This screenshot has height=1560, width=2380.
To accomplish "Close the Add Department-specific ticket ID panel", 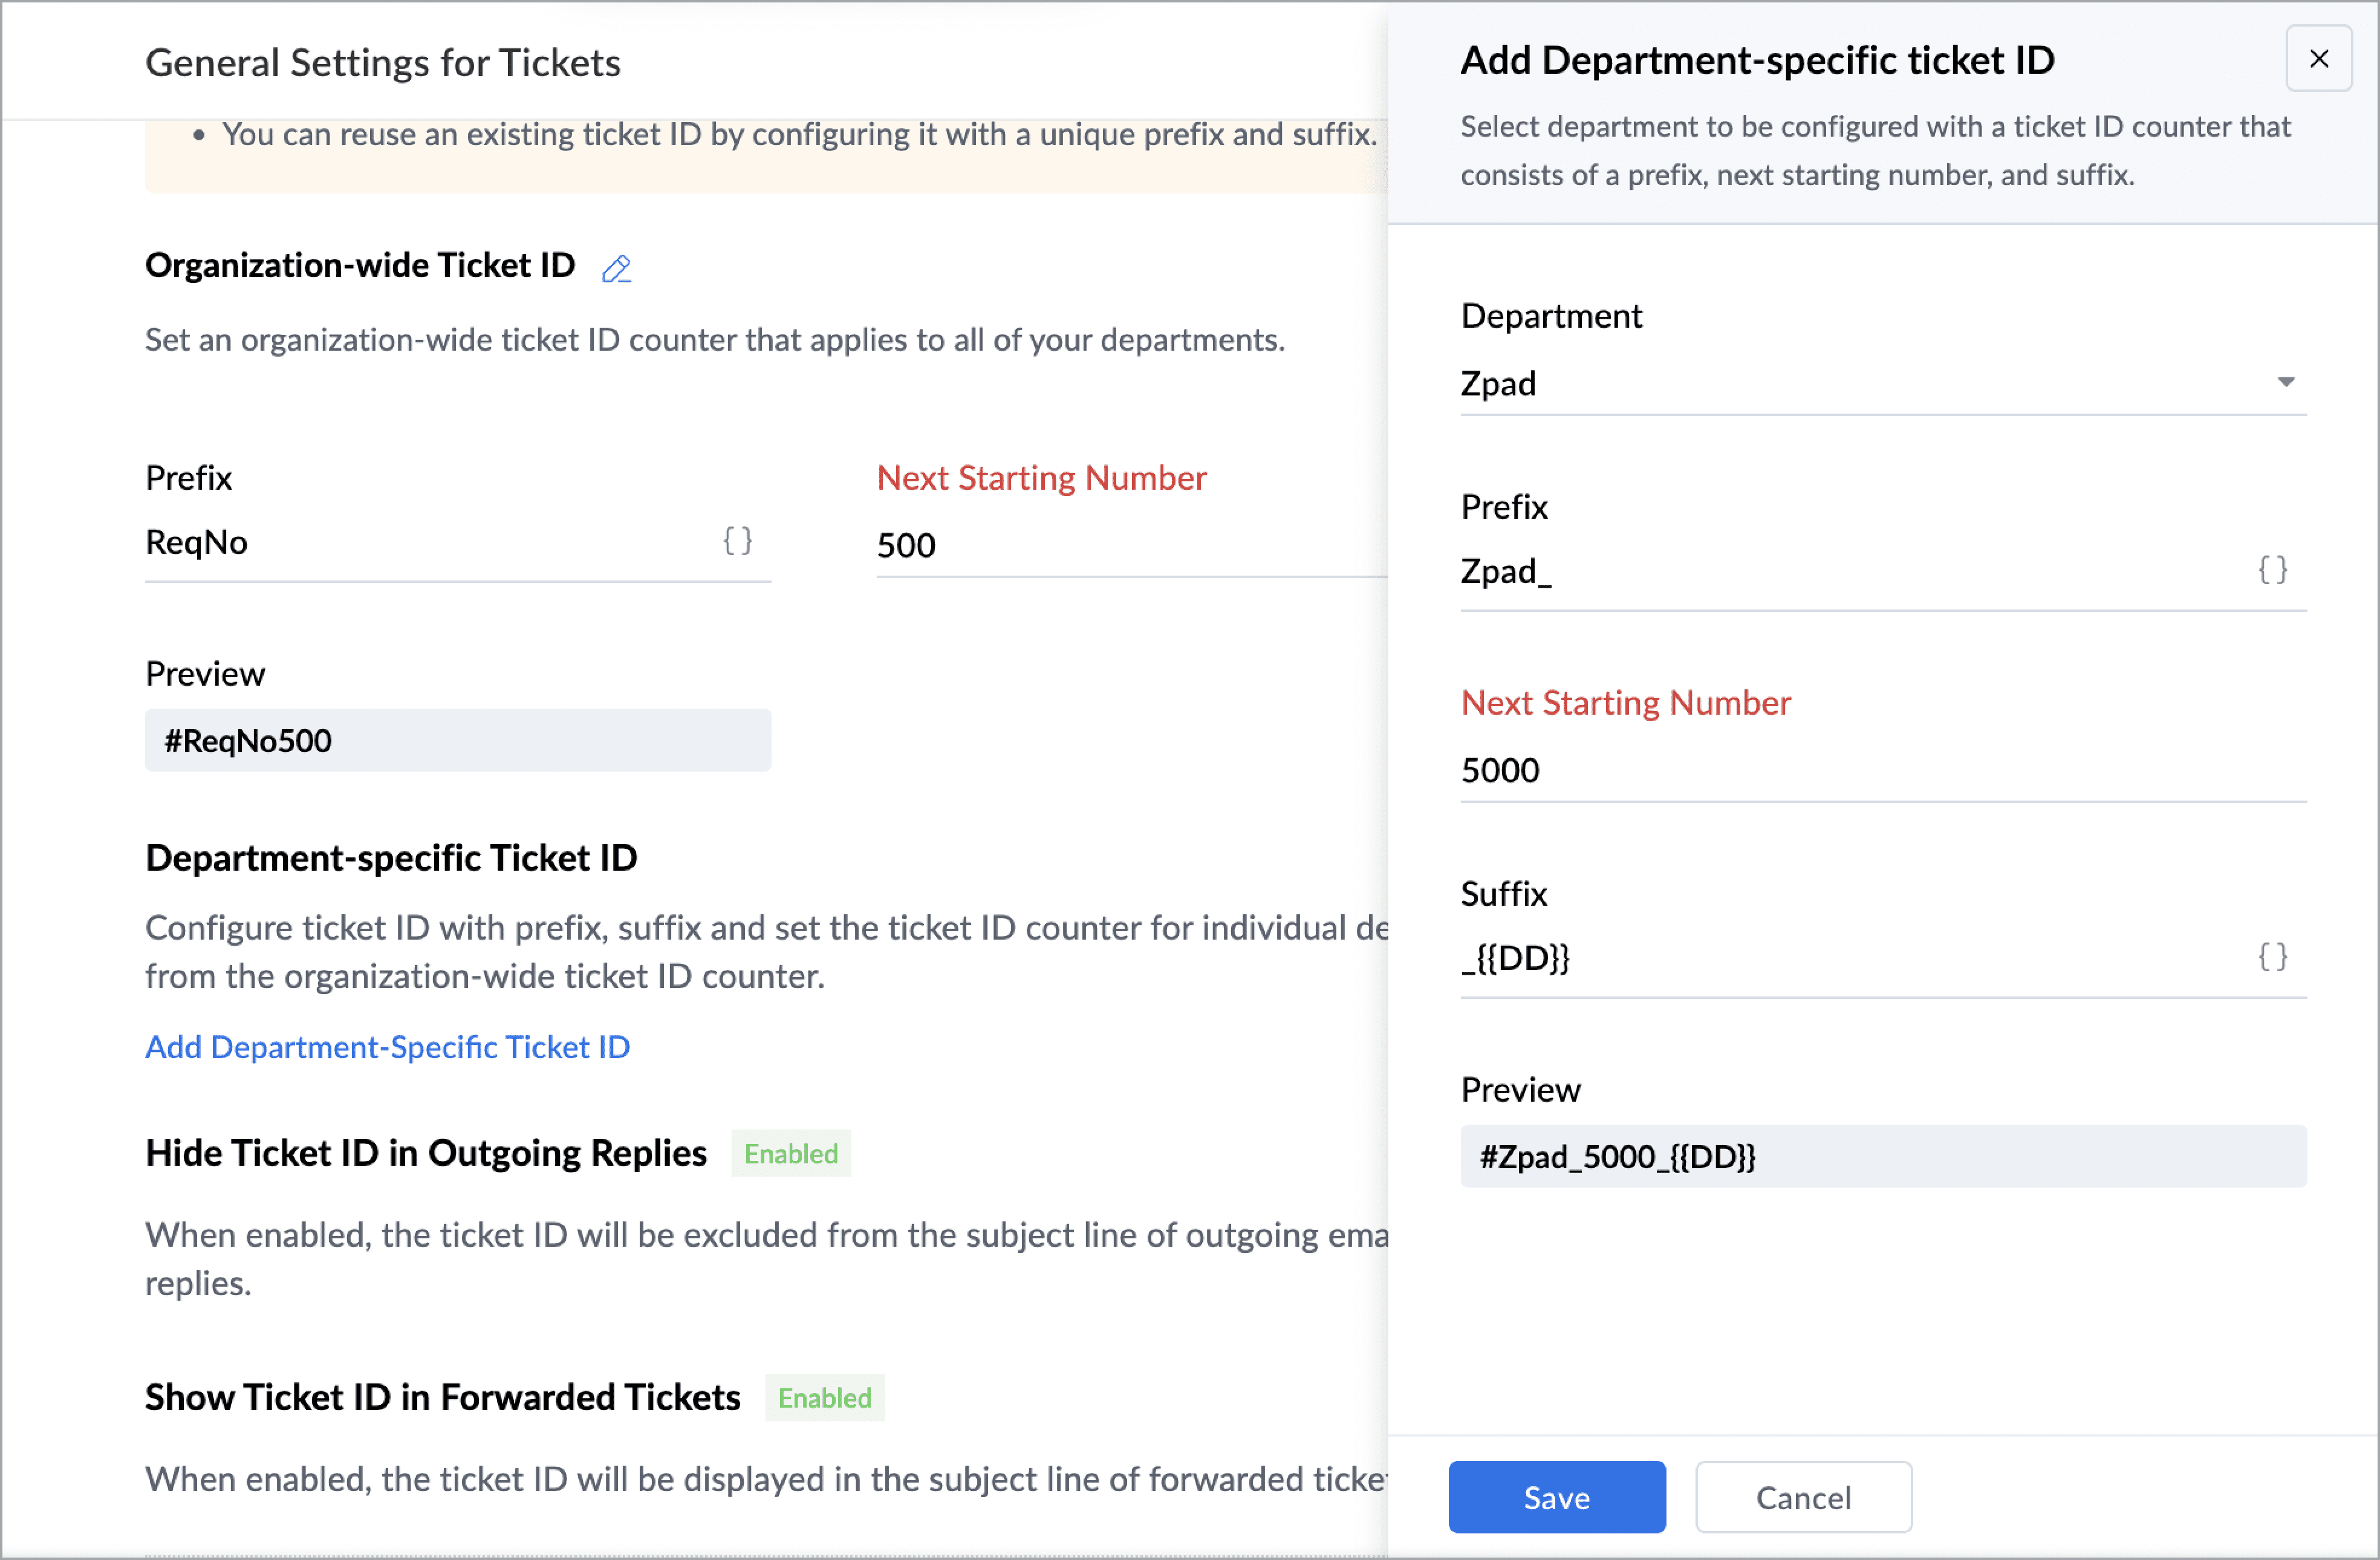I will tap(2318, 60).
